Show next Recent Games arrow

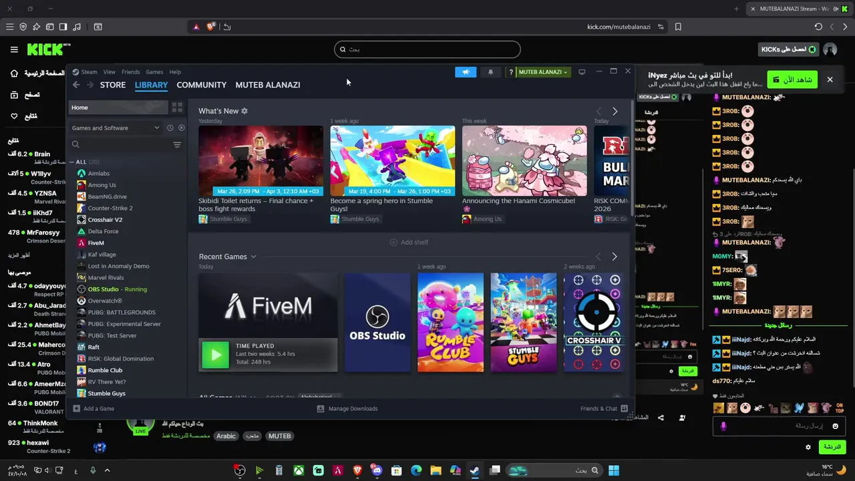coord(615,257)
